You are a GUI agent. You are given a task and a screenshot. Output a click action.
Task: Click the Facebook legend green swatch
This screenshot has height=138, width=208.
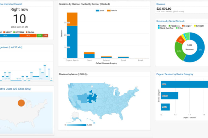[x=170, y=26]
